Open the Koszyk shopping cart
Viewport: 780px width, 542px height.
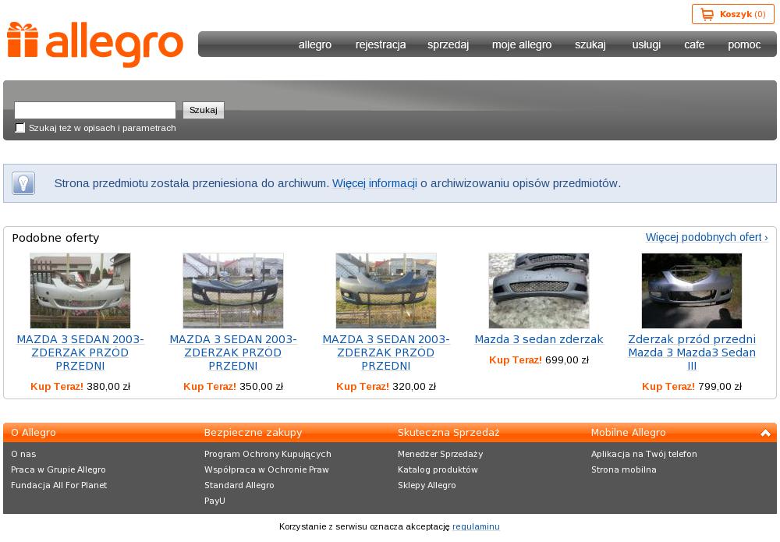732,14
